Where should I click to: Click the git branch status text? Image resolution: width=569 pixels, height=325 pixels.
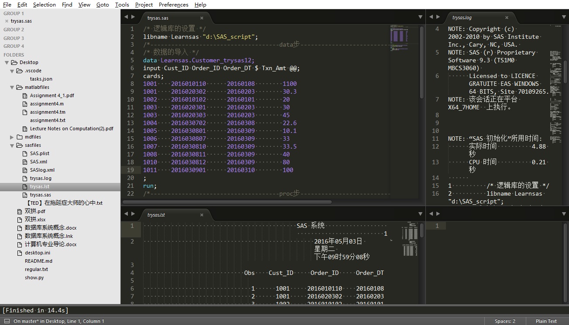coord(59,321)
